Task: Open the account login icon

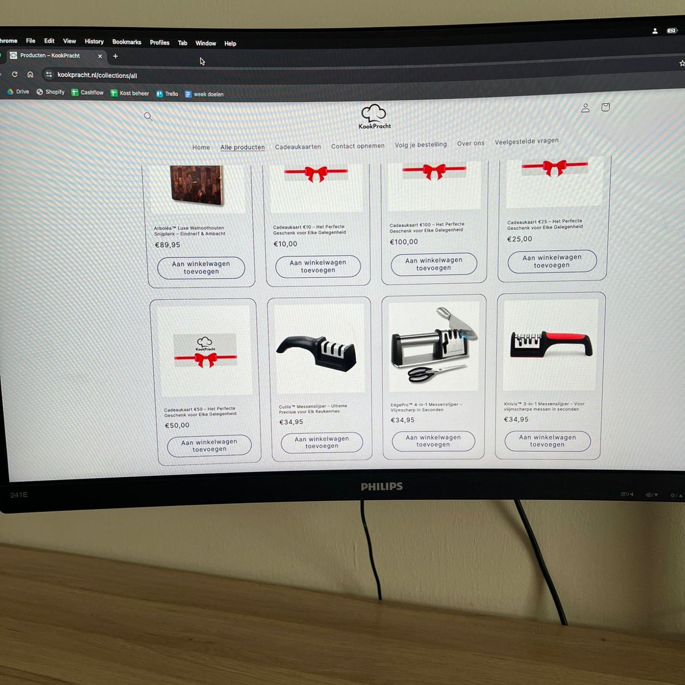Action: point(585,108)
